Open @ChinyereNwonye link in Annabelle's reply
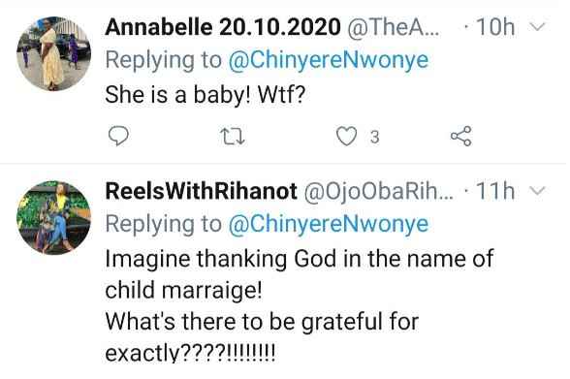 click(x=329, y=60)
